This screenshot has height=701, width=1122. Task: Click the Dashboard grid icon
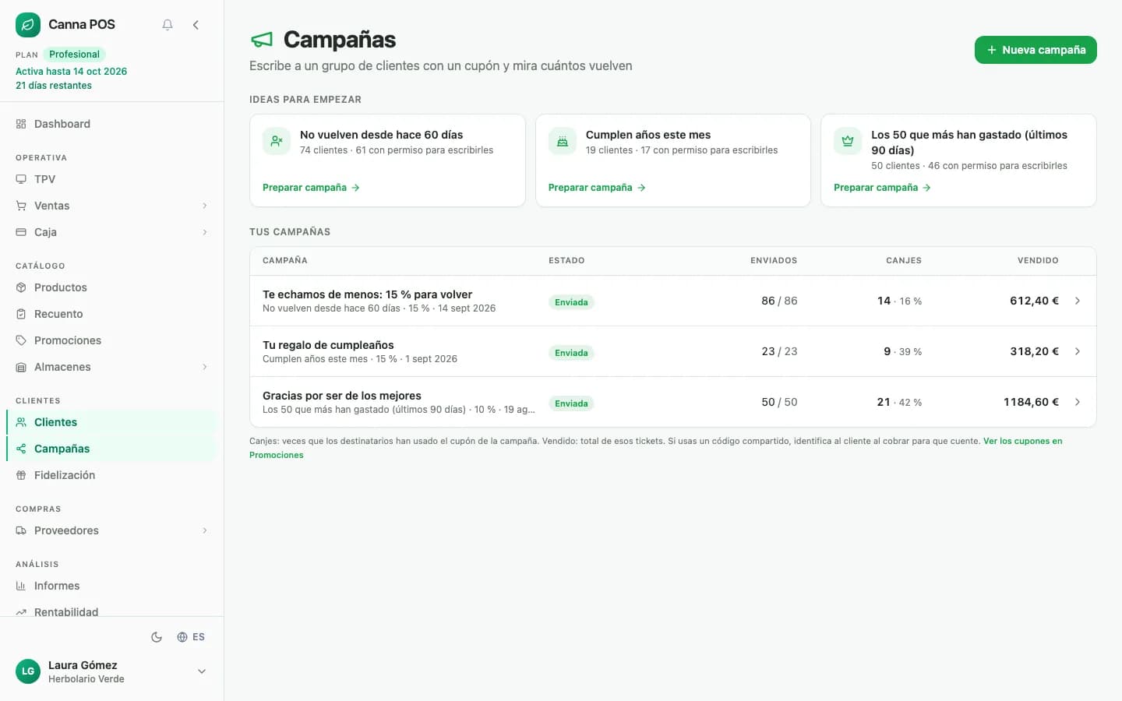21,124
